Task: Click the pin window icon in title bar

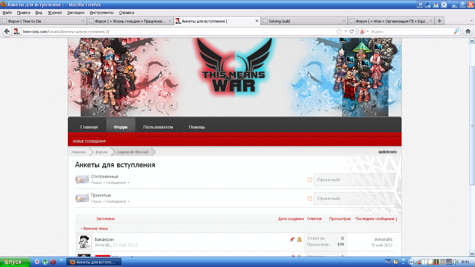Action: click(x=420, y=5)
